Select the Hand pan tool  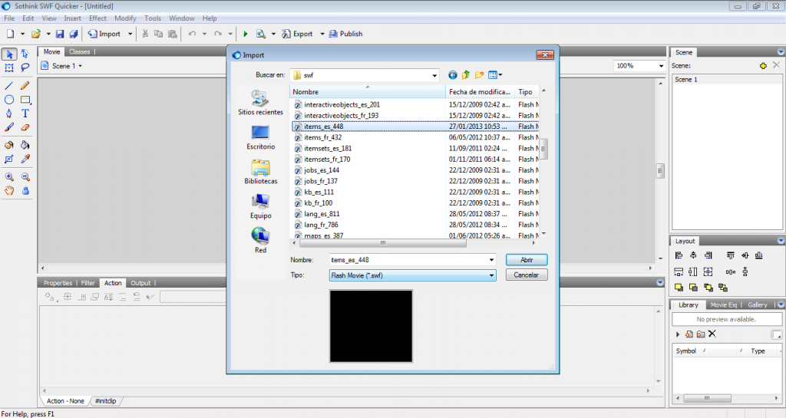click(9, 191)
